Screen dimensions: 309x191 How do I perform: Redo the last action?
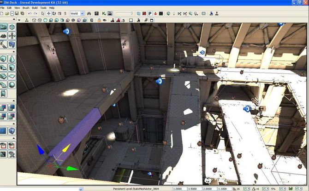tap(35, 13)
